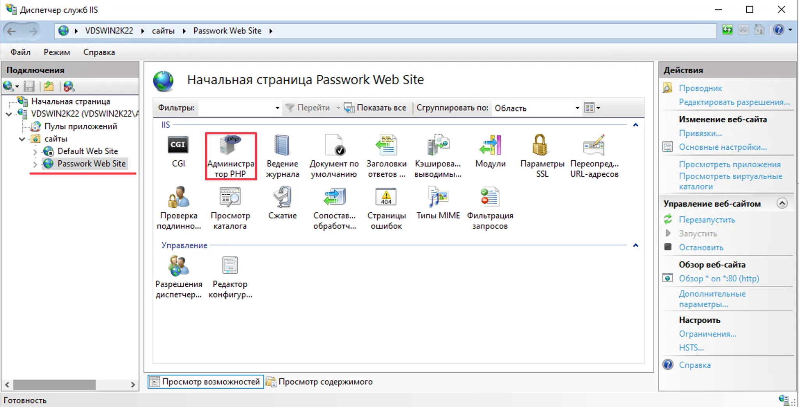Expand the Default Web Site node

[35, 152]
